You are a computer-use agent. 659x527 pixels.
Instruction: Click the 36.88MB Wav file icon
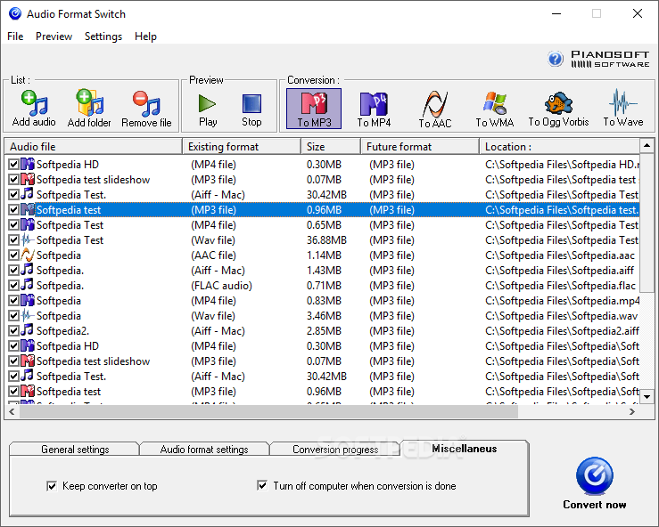(28, 239)
